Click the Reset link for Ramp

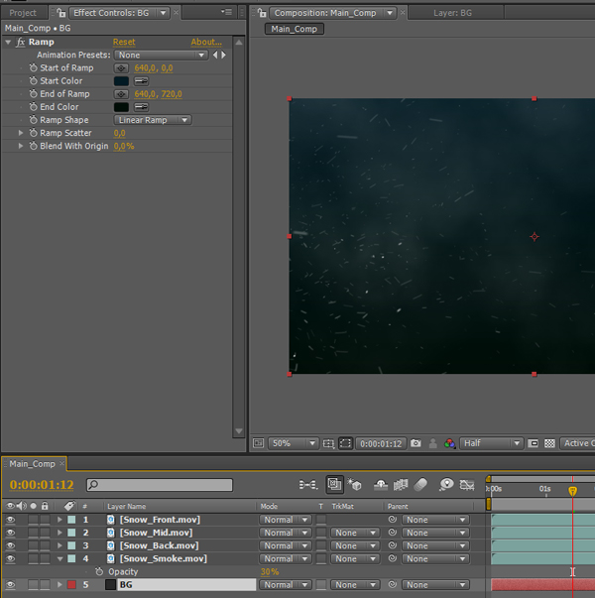(x=124, y=43)
